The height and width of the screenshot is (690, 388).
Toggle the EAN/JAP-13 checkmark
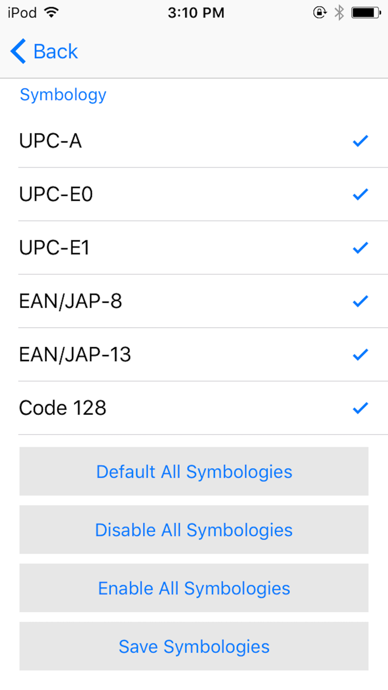click(360, 354)
